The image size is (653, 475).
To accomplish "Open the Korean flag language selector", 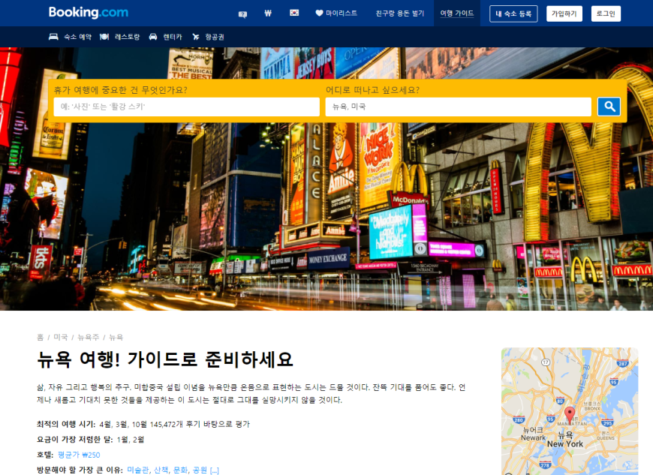I will (x=294, y=13).
